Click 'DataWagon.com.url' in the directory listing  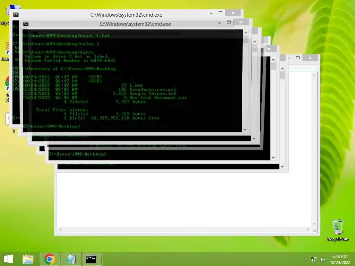click(x=153, y=89)
